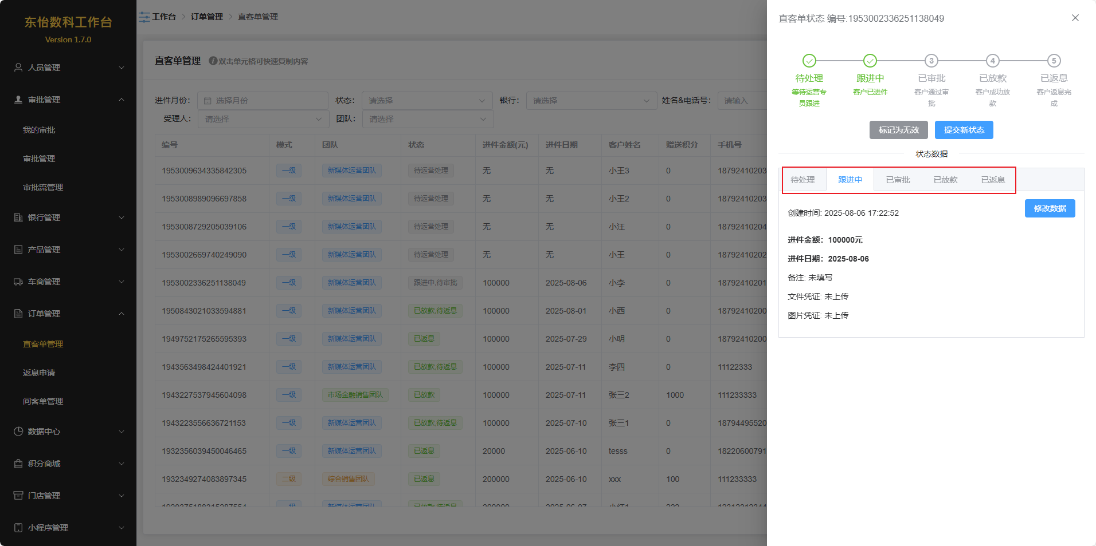Click the 银行管理 building icon in sidebar

pos(18,217)
